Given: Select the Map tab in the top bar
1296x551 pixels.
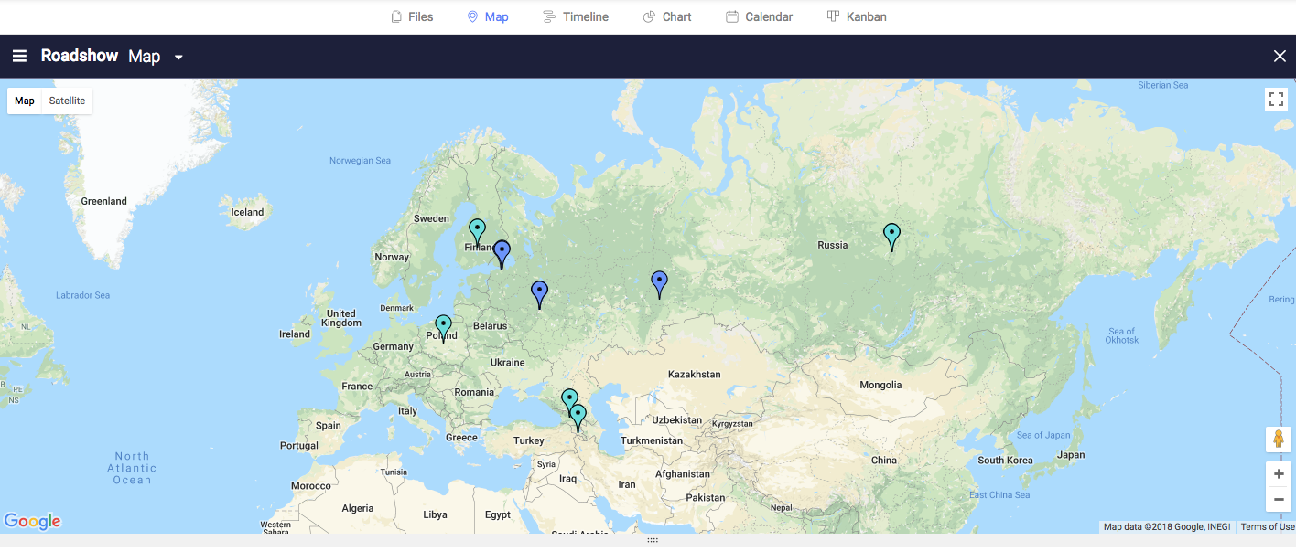Looking at the screenshot, I should [488, 16].
